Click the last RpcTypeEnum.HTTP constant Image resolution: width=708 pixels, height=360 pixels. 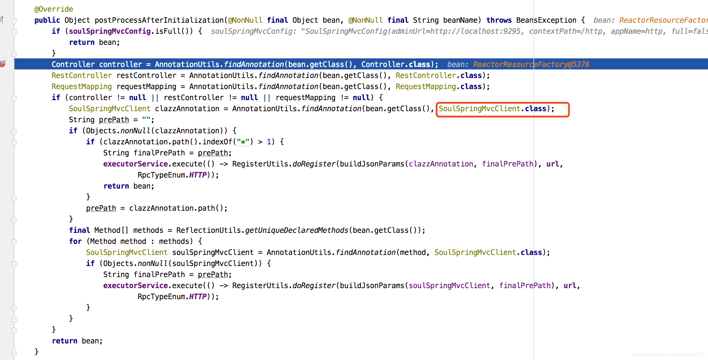pos(172,297)
